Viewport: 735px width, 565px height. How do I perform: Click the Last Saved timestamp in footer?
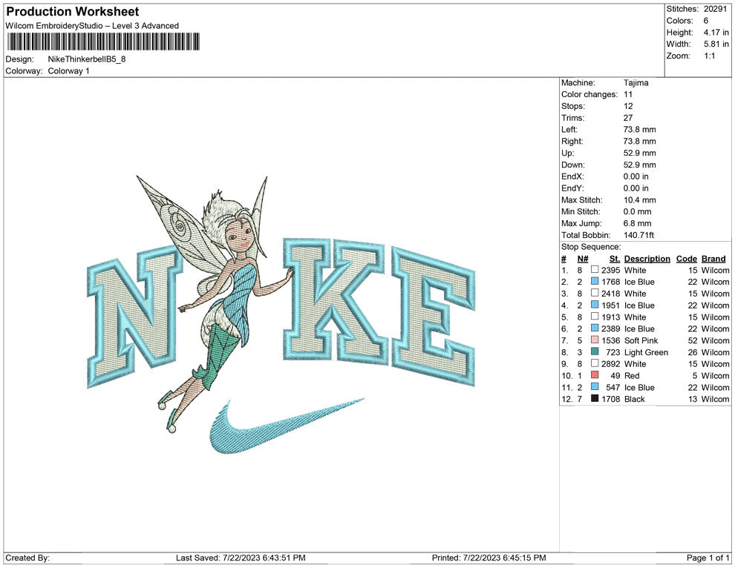point(241,558)
